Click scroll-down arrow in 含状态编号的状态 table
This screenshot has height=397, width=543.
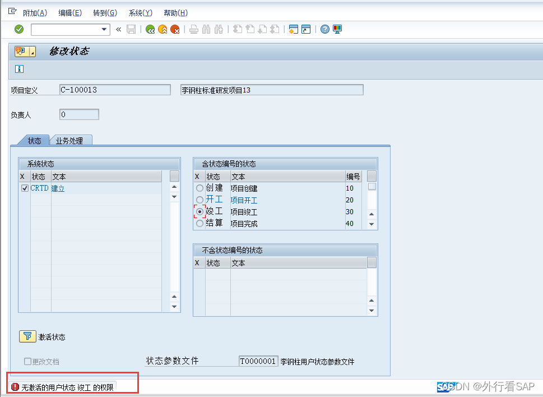372,224
